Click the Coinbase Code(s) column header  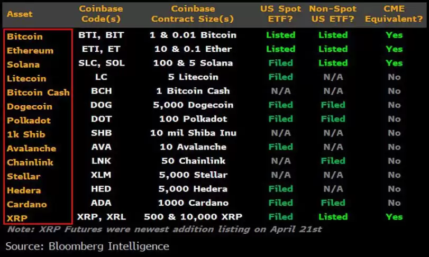tap(101, 14)
